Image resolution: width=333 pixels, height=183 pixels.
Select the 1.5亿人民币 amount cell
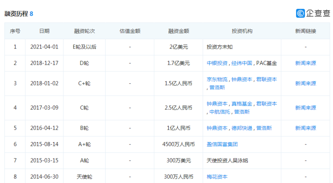(179, 83)
